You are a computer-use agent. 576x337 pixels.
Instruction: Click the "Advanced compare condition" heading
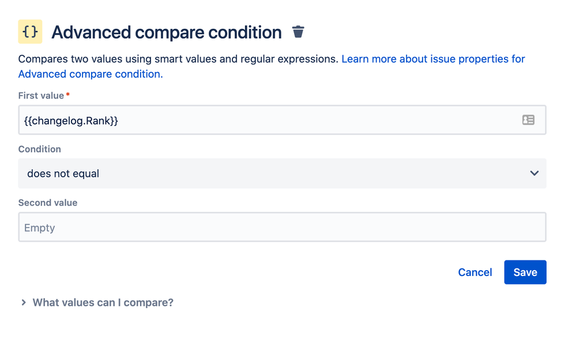coord(166,32)
